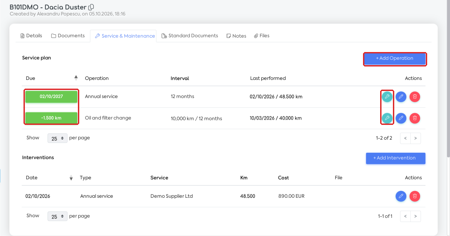Image resolution: width=450 pixels, height=236 pixels.
Task: Perform Oil and filter change via wrench icon
Action: click(x=387, y=118)
